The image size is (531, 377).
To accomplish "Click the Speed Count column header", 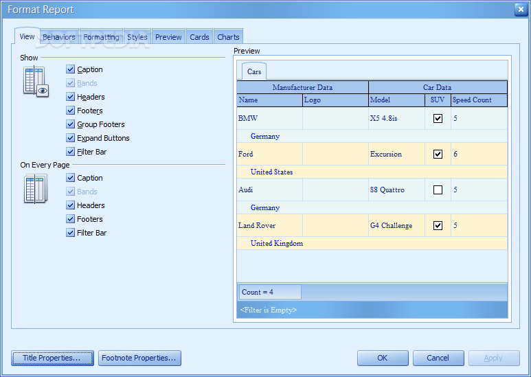I will point(479,100).
